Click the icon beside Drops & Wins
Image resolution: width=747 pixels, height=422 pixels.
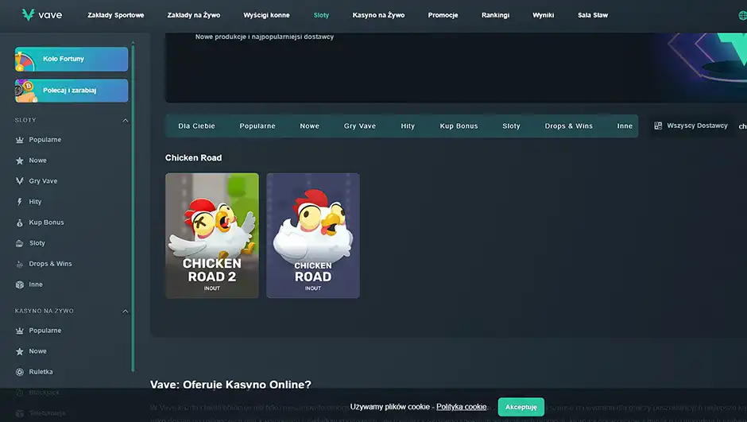point(20,264)
